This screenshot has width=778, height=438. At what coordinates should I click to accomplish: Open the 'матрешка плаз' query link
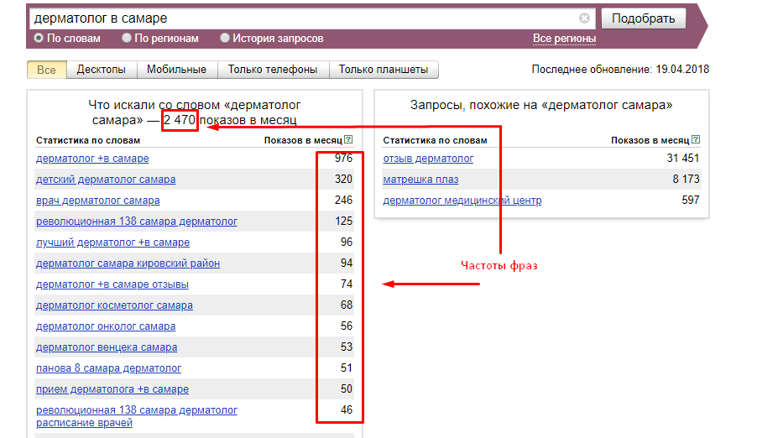click(x=420, y=180)
